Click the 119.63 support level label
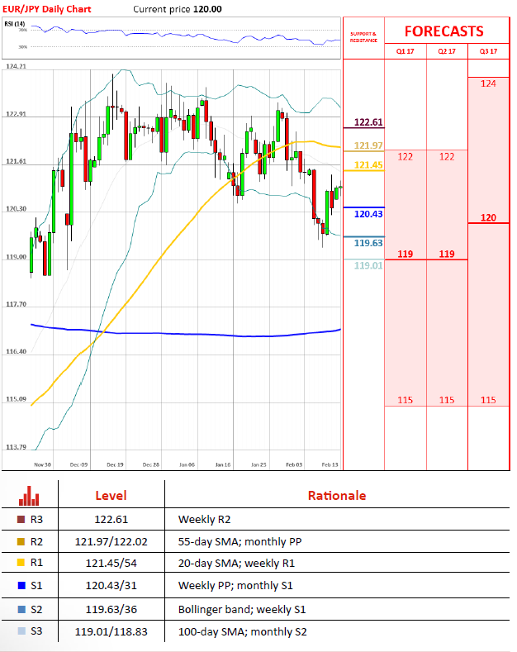Viewport: 517px width, 652px height. click(368, 243)
